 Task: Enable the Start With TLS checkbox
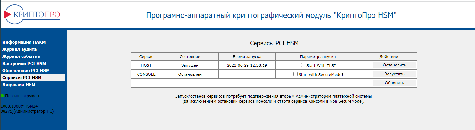(303, 65)
